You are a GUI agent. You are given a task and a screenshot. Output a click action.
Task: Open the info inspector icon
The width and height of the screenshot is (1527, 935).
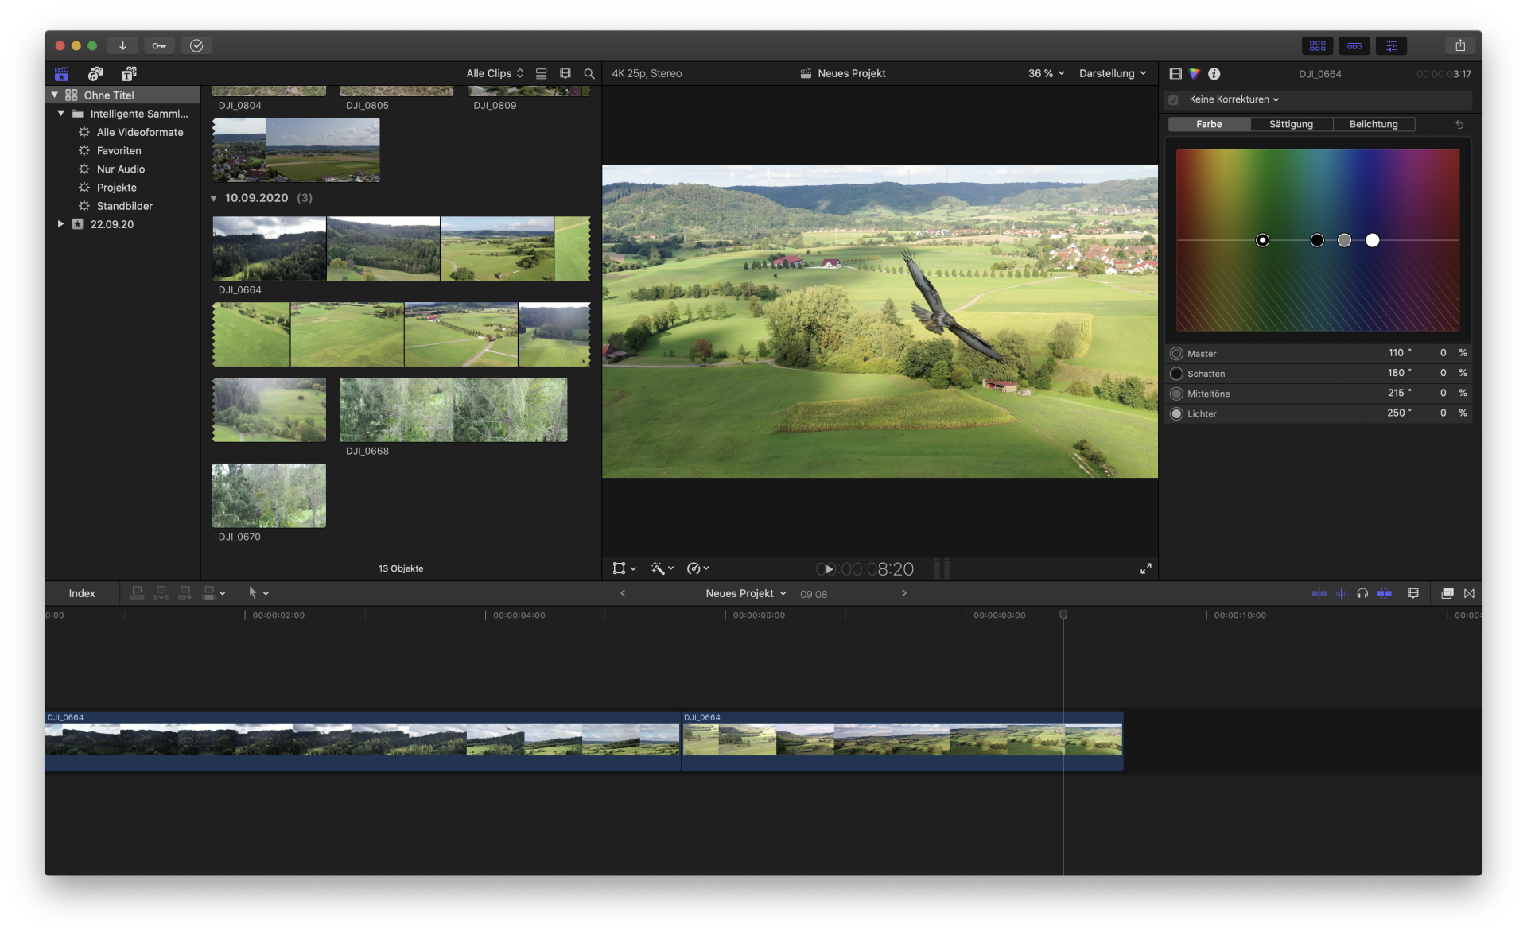[1214, 73]
